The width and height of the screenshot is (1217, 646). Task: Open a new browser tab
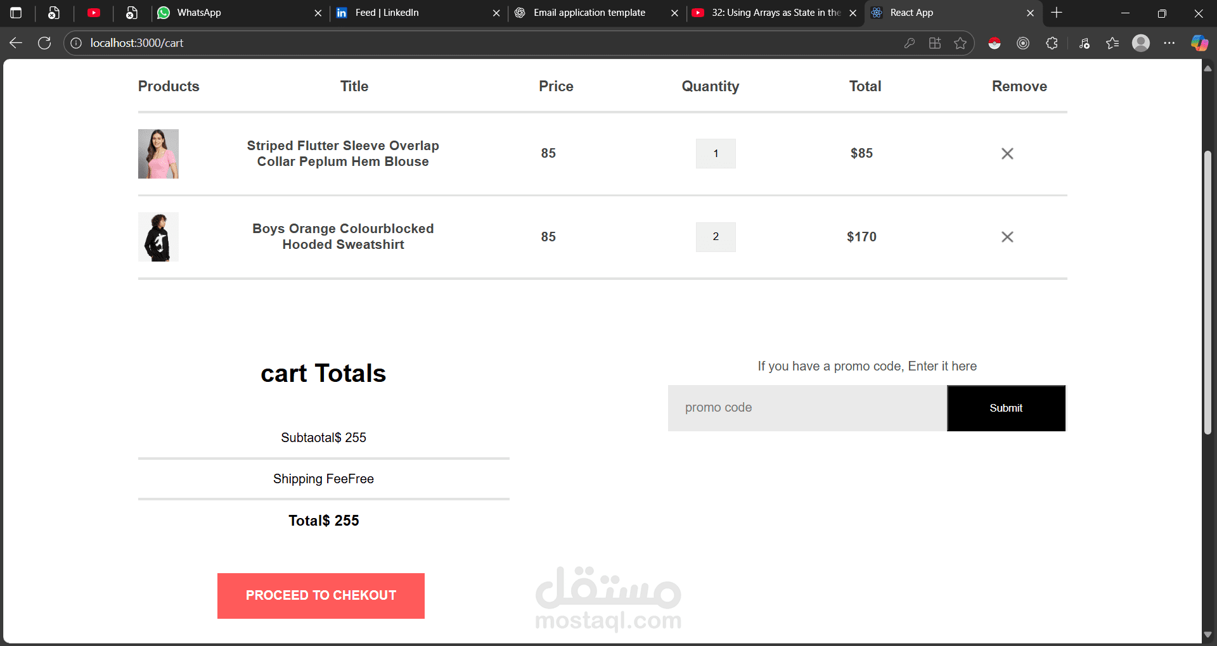[x=1057, y=13]
